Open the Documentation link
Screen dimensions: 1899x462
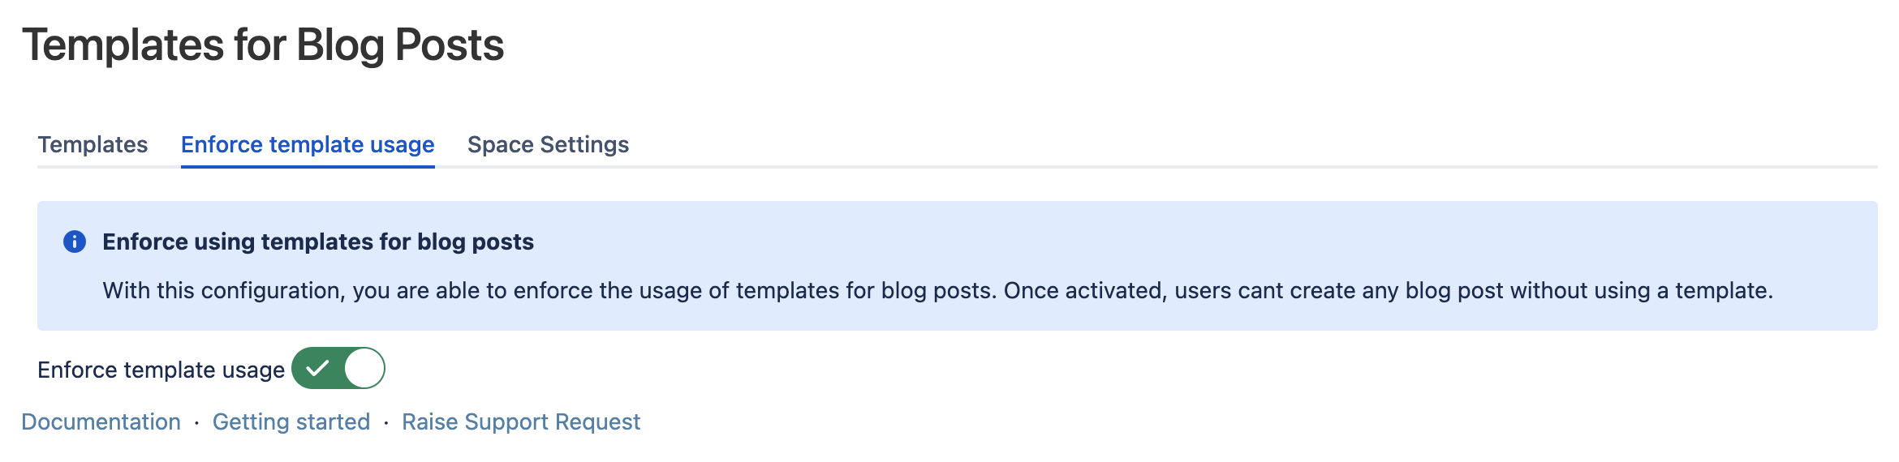(101, 421)
